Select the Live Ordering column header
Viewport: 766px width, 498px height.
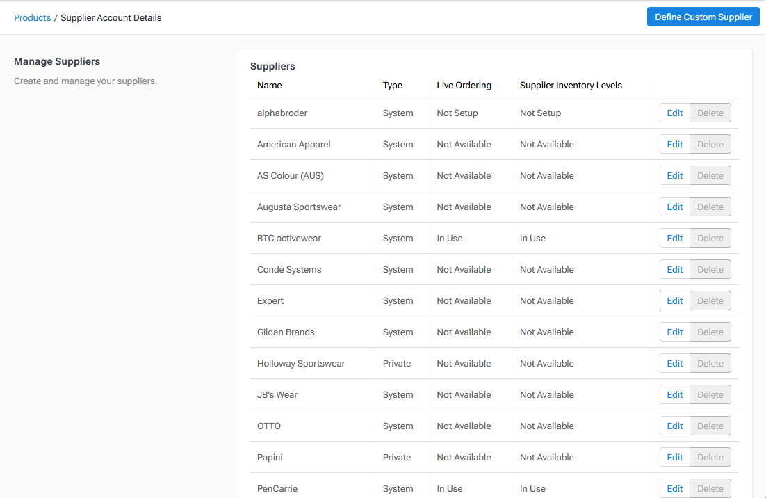[464, 85]
